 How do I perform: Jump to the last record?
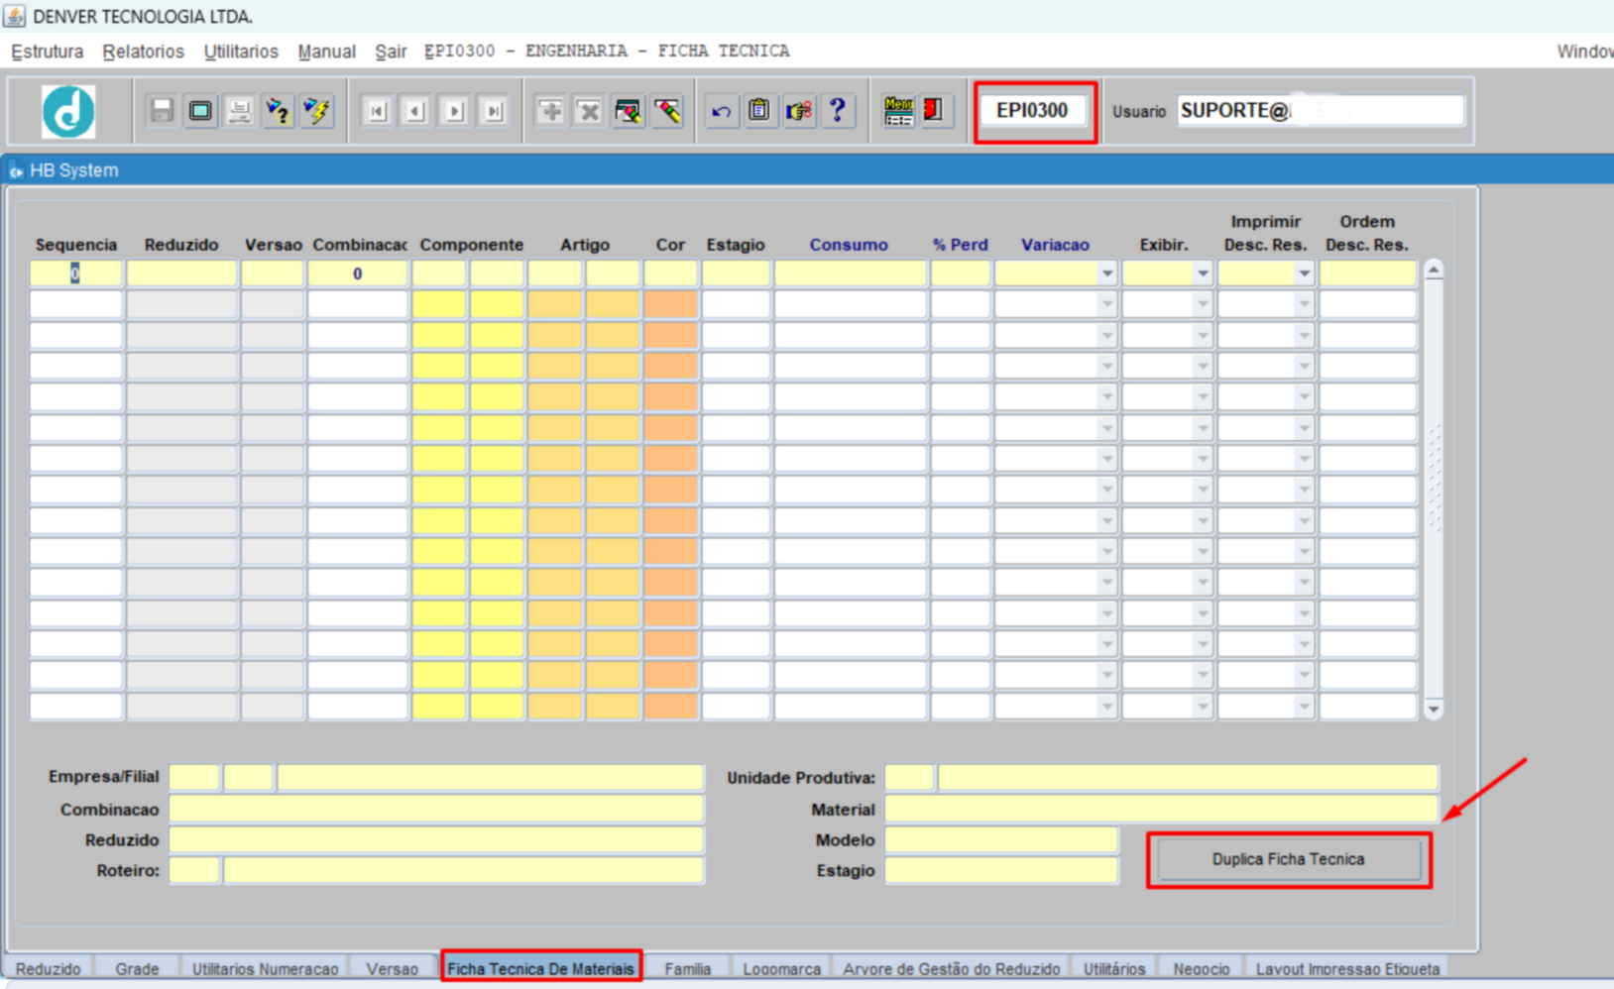(x=493, y=111)
